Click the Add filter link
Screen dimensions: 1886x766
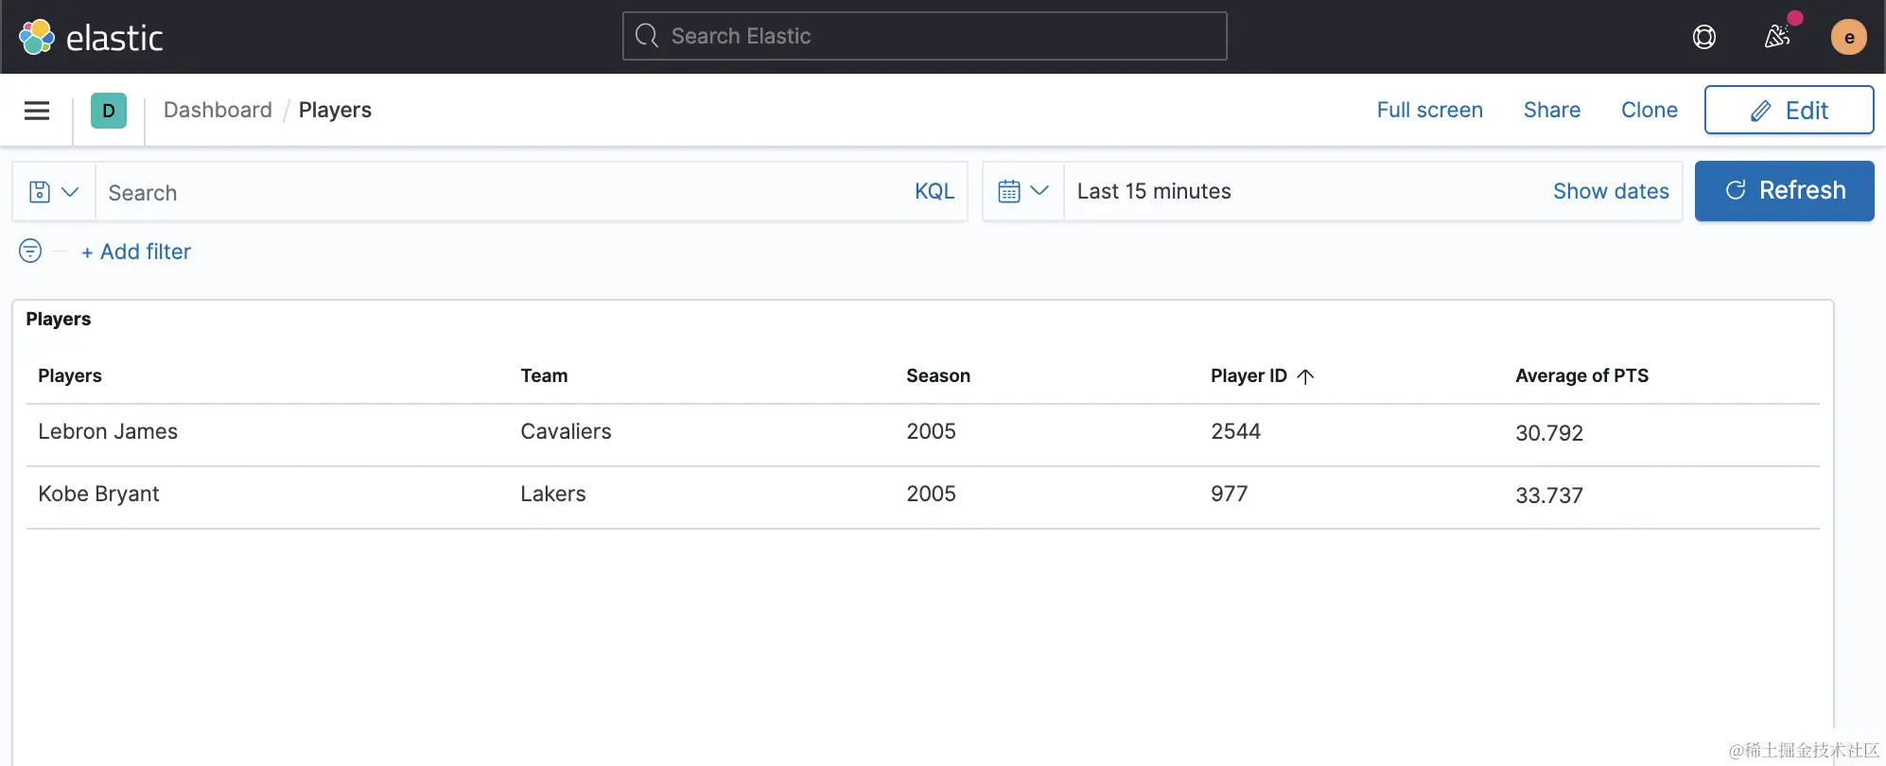(137, 252)
